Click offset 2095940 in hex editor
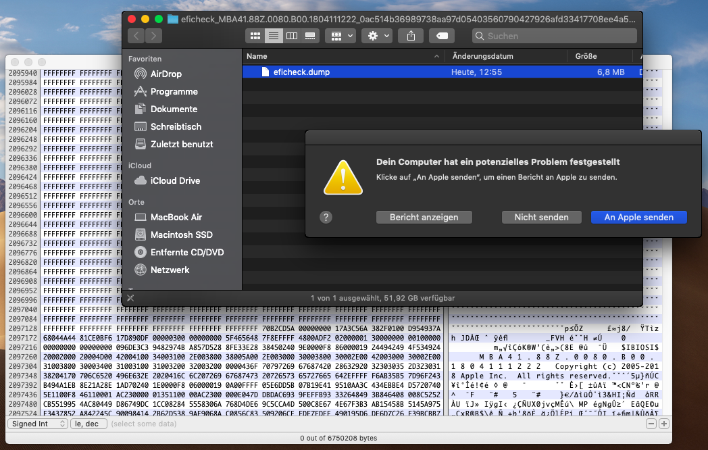Screen dimensions: 708x450 click(23, 73)
